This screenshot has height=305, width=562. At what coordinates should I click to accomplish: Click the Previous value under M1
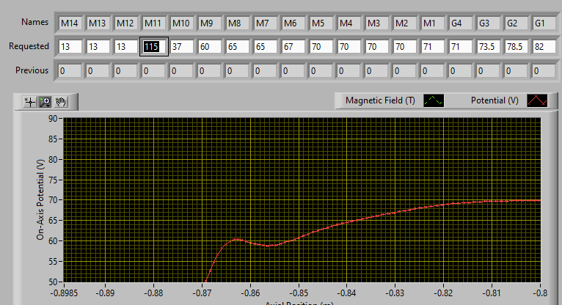point(433,71)
